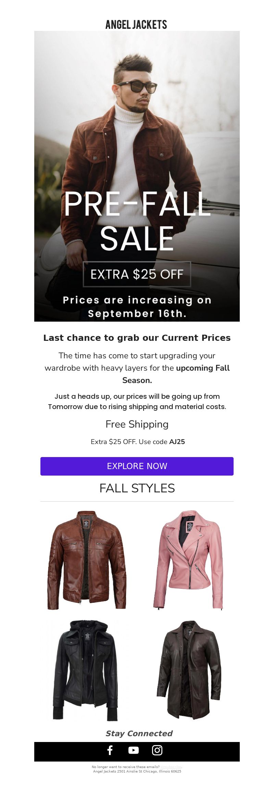Viewport: 274px width, 790px height.
Task: Click the upcoming Fall Season bold text
Action: coord(203,368)
